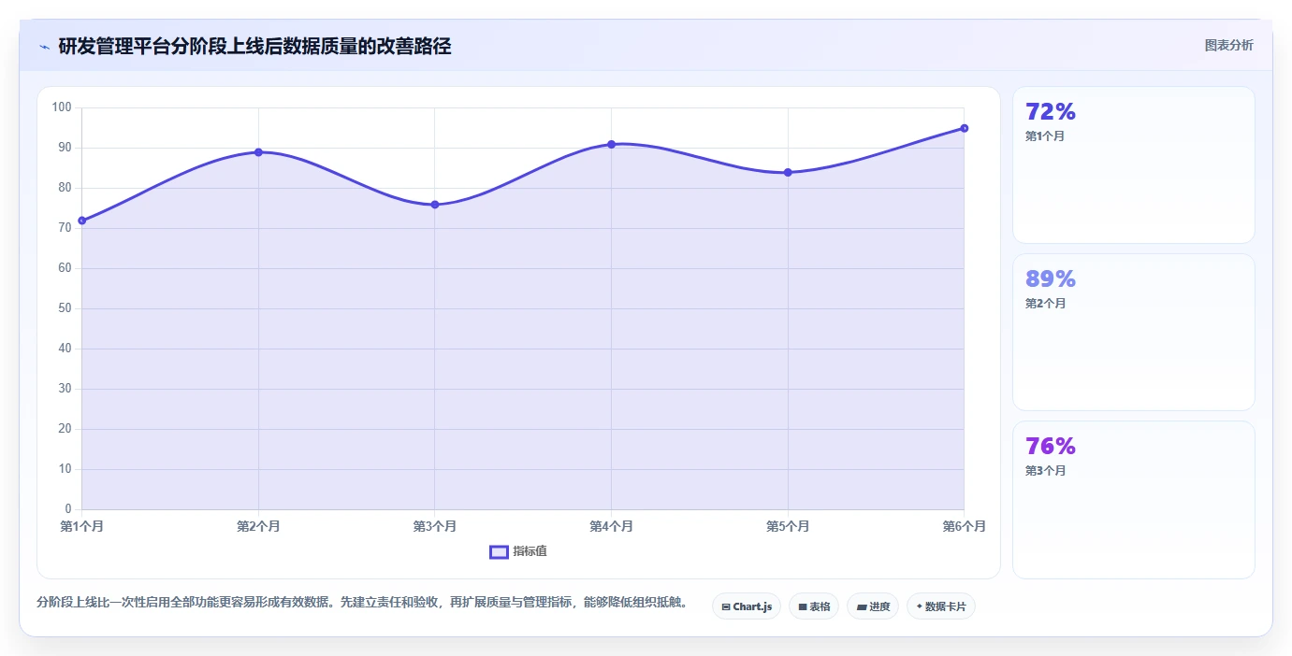
Task: Click the 第1个月 data point on chart
Action: [82, 221]
